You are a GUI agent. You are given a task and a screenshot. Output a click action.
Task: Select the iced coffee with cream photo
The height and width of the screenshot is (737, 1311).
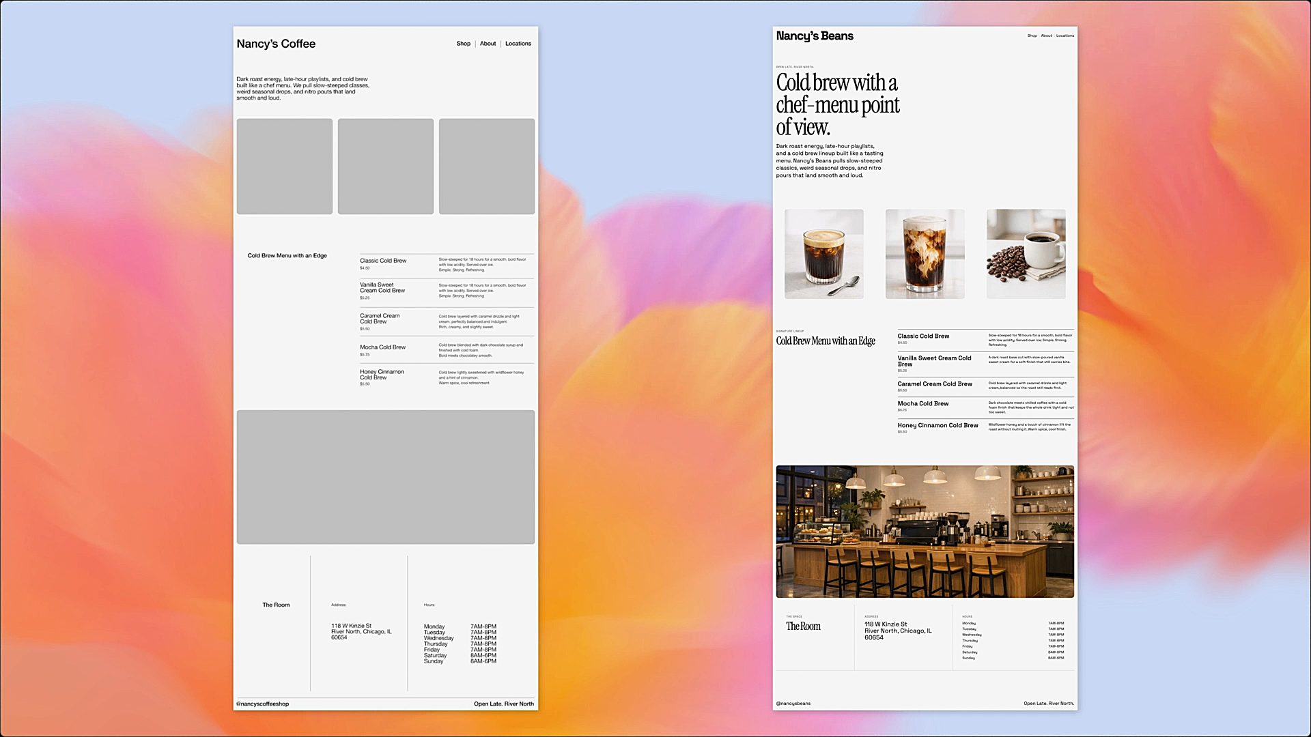(925, 254)
